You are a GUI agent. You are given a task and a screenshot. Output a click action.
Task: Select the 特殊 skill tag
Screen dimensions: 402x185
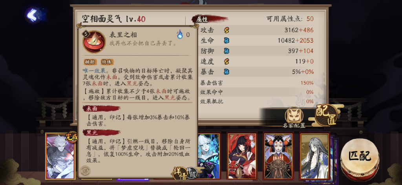coord(107,62)
